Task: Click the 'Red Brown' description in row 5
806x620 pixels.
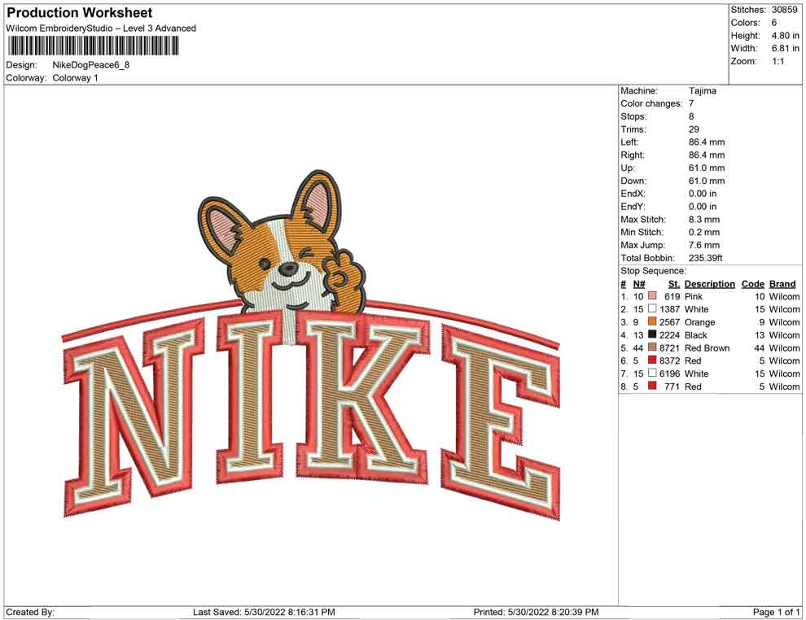Action: [707, 347]
